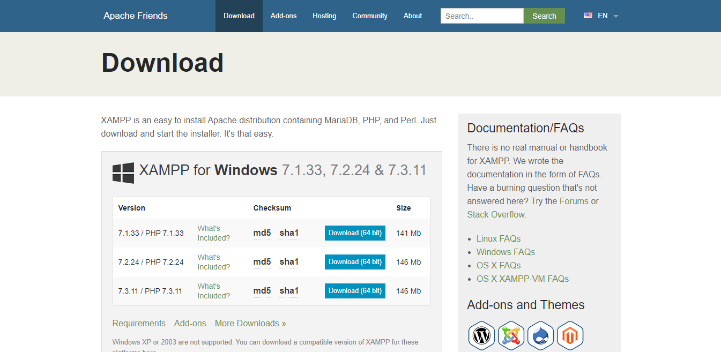Viewport: 721px width, 352px height.
Task: Open the Magento add-on icon
Action: point(570,336)
